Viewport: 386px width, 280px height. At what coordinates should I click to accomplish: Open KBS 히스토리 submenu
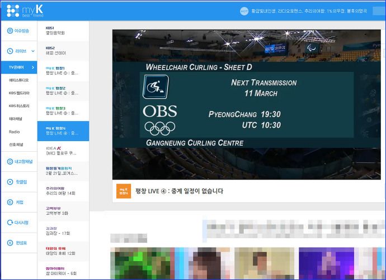pos(19,106)
